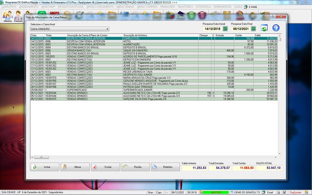Select MARIA ARAUJO DA CRUZ row
Screen dimensions: 312x195
click(x=154, y=78)
